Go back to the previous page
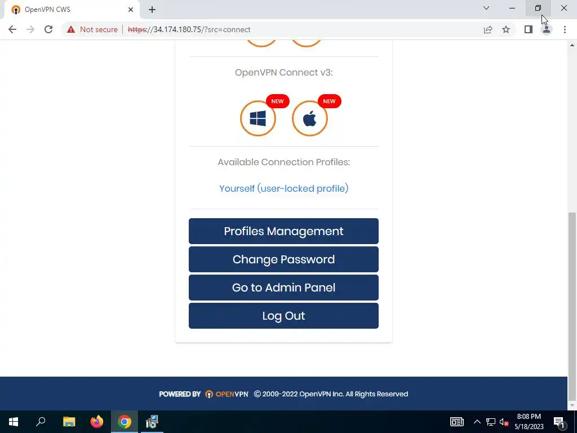Image resolution: width=577 pixels, height=433 pixels. tap(12, 29)
